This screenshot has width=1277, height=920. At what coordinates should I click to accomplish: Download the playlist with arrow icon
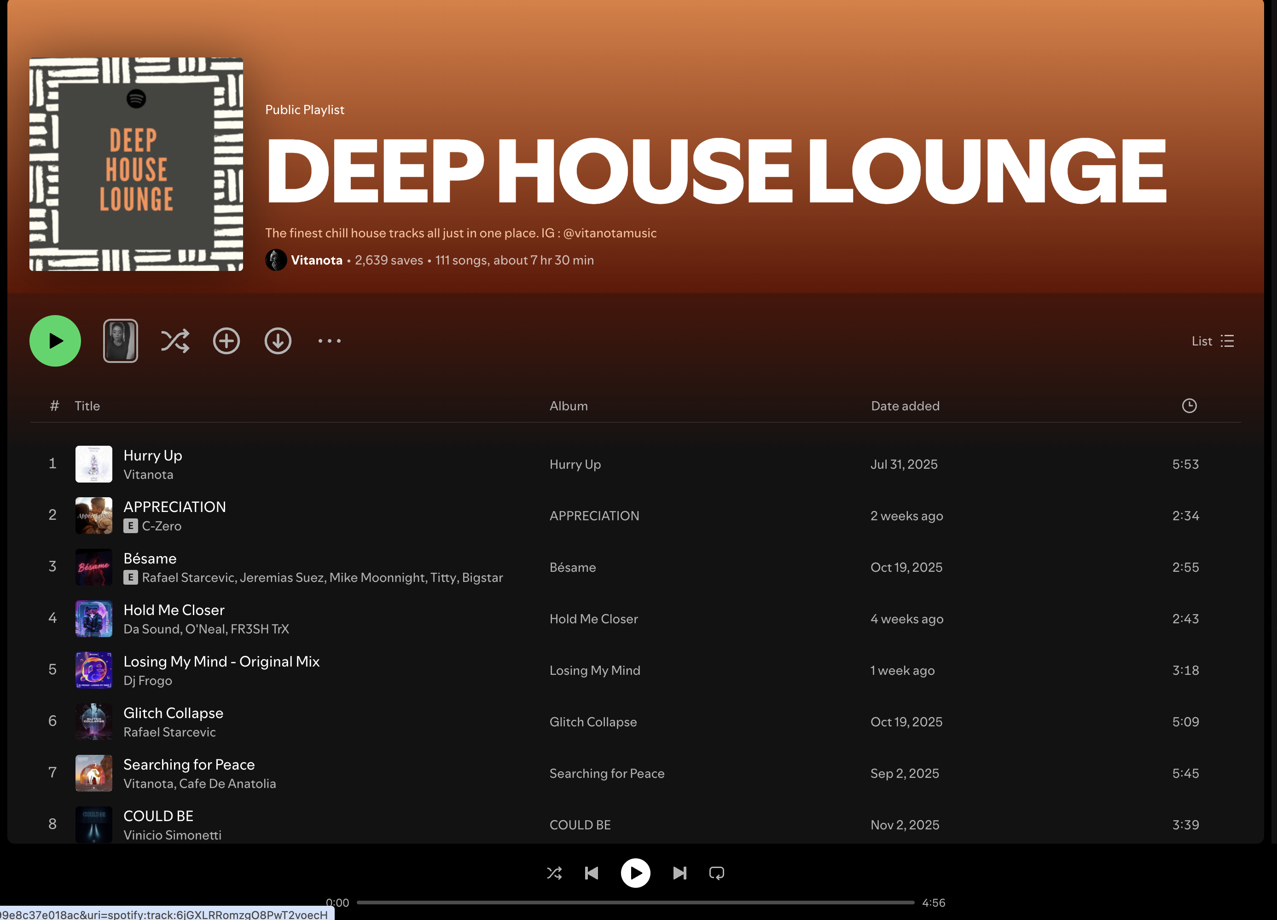pyautogui.click(x=278, y=341)
